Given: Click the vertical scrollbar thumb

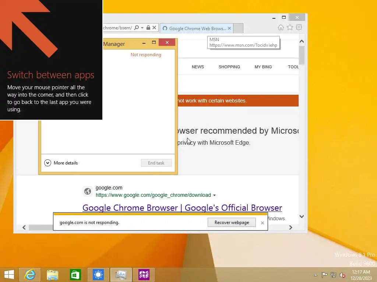Looking at the screenshot, I should 302,55.
